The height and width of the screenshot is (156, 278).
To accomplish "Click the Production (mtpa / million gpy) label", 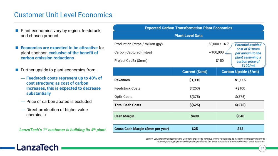I will coord(138,44).
